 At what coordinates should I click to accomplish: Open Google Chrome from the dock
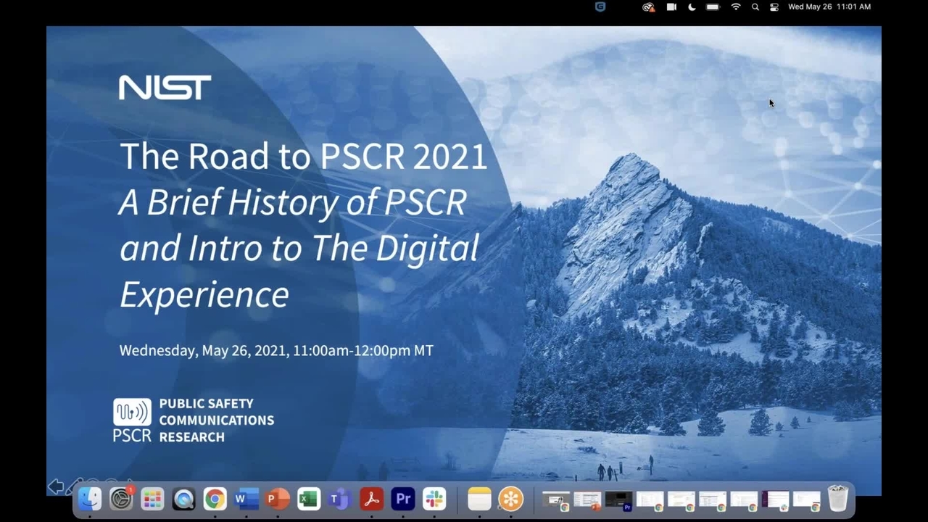click(x=215, y=499)
